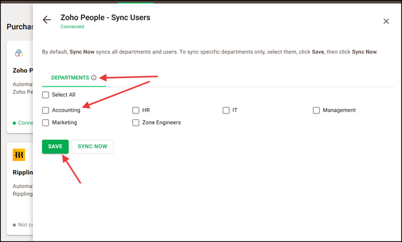
Task: Toggle the Management department checkbox
Action: click(x=316, y=110)
